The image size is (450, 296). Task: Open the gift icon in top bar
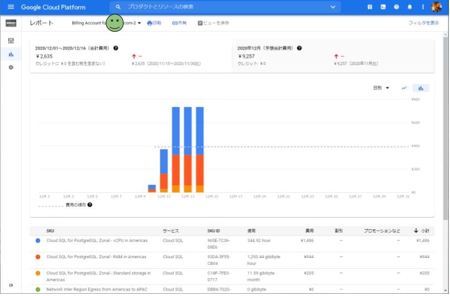tap(370, 7)
